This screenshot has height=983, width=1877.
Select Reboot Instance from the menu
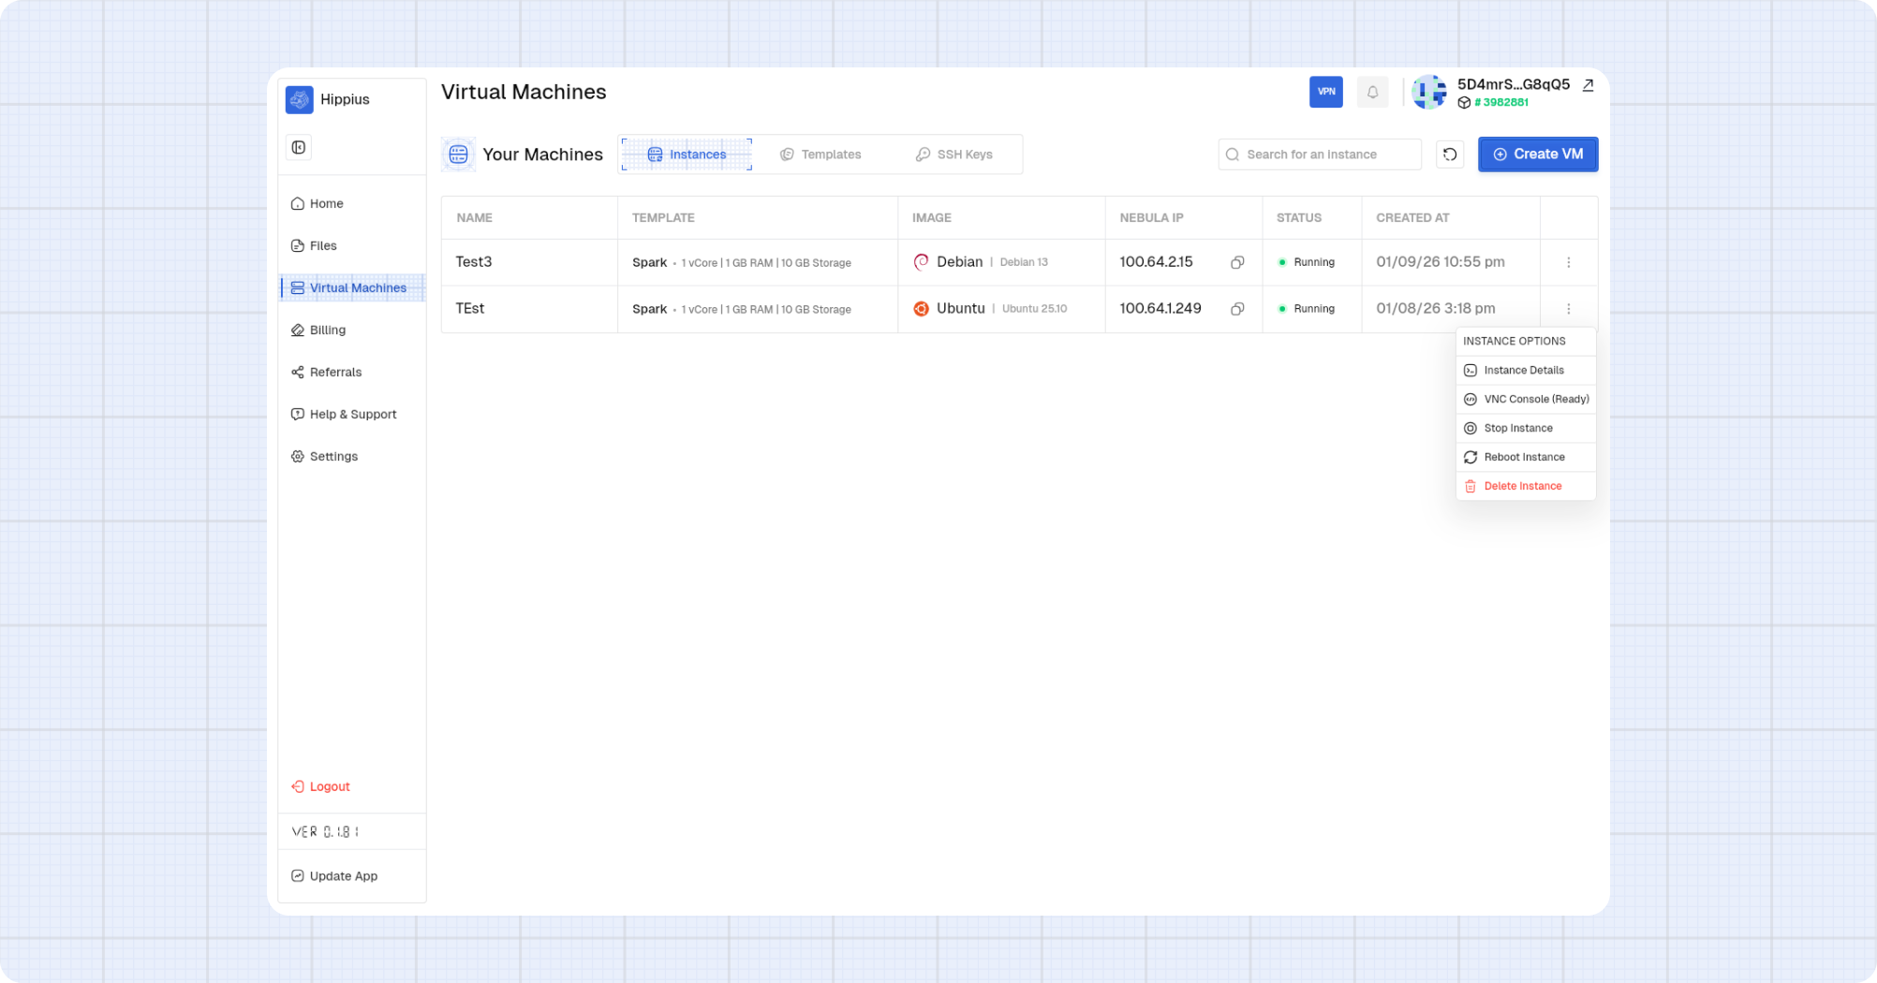tap(1524, 457)
